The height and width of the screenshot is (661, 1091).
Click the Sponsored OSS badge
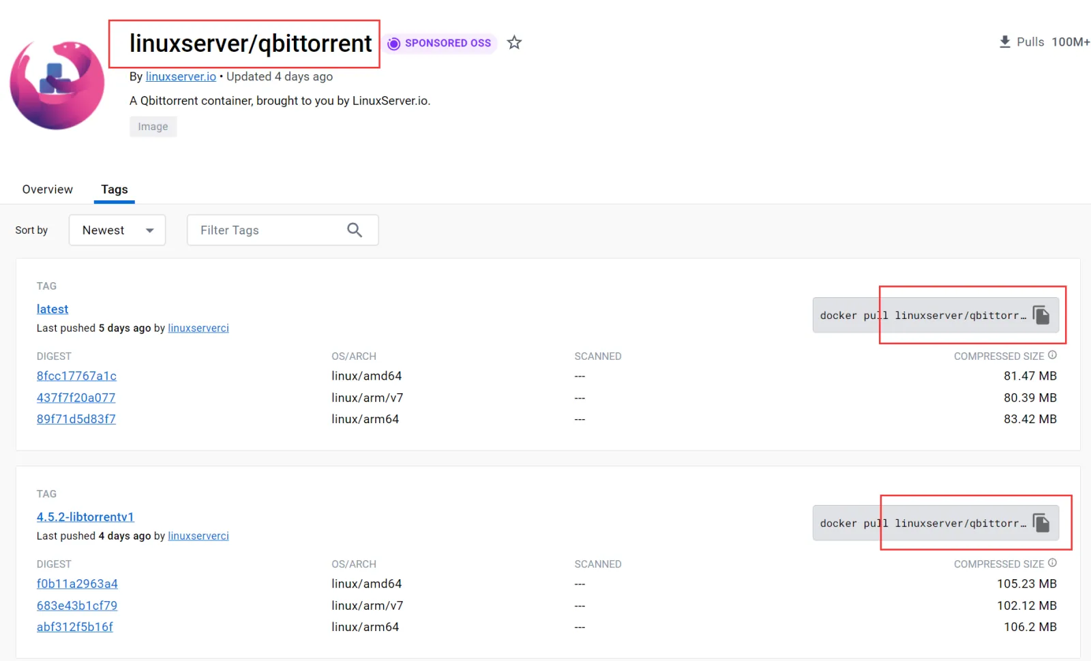(x=440, y=43)
